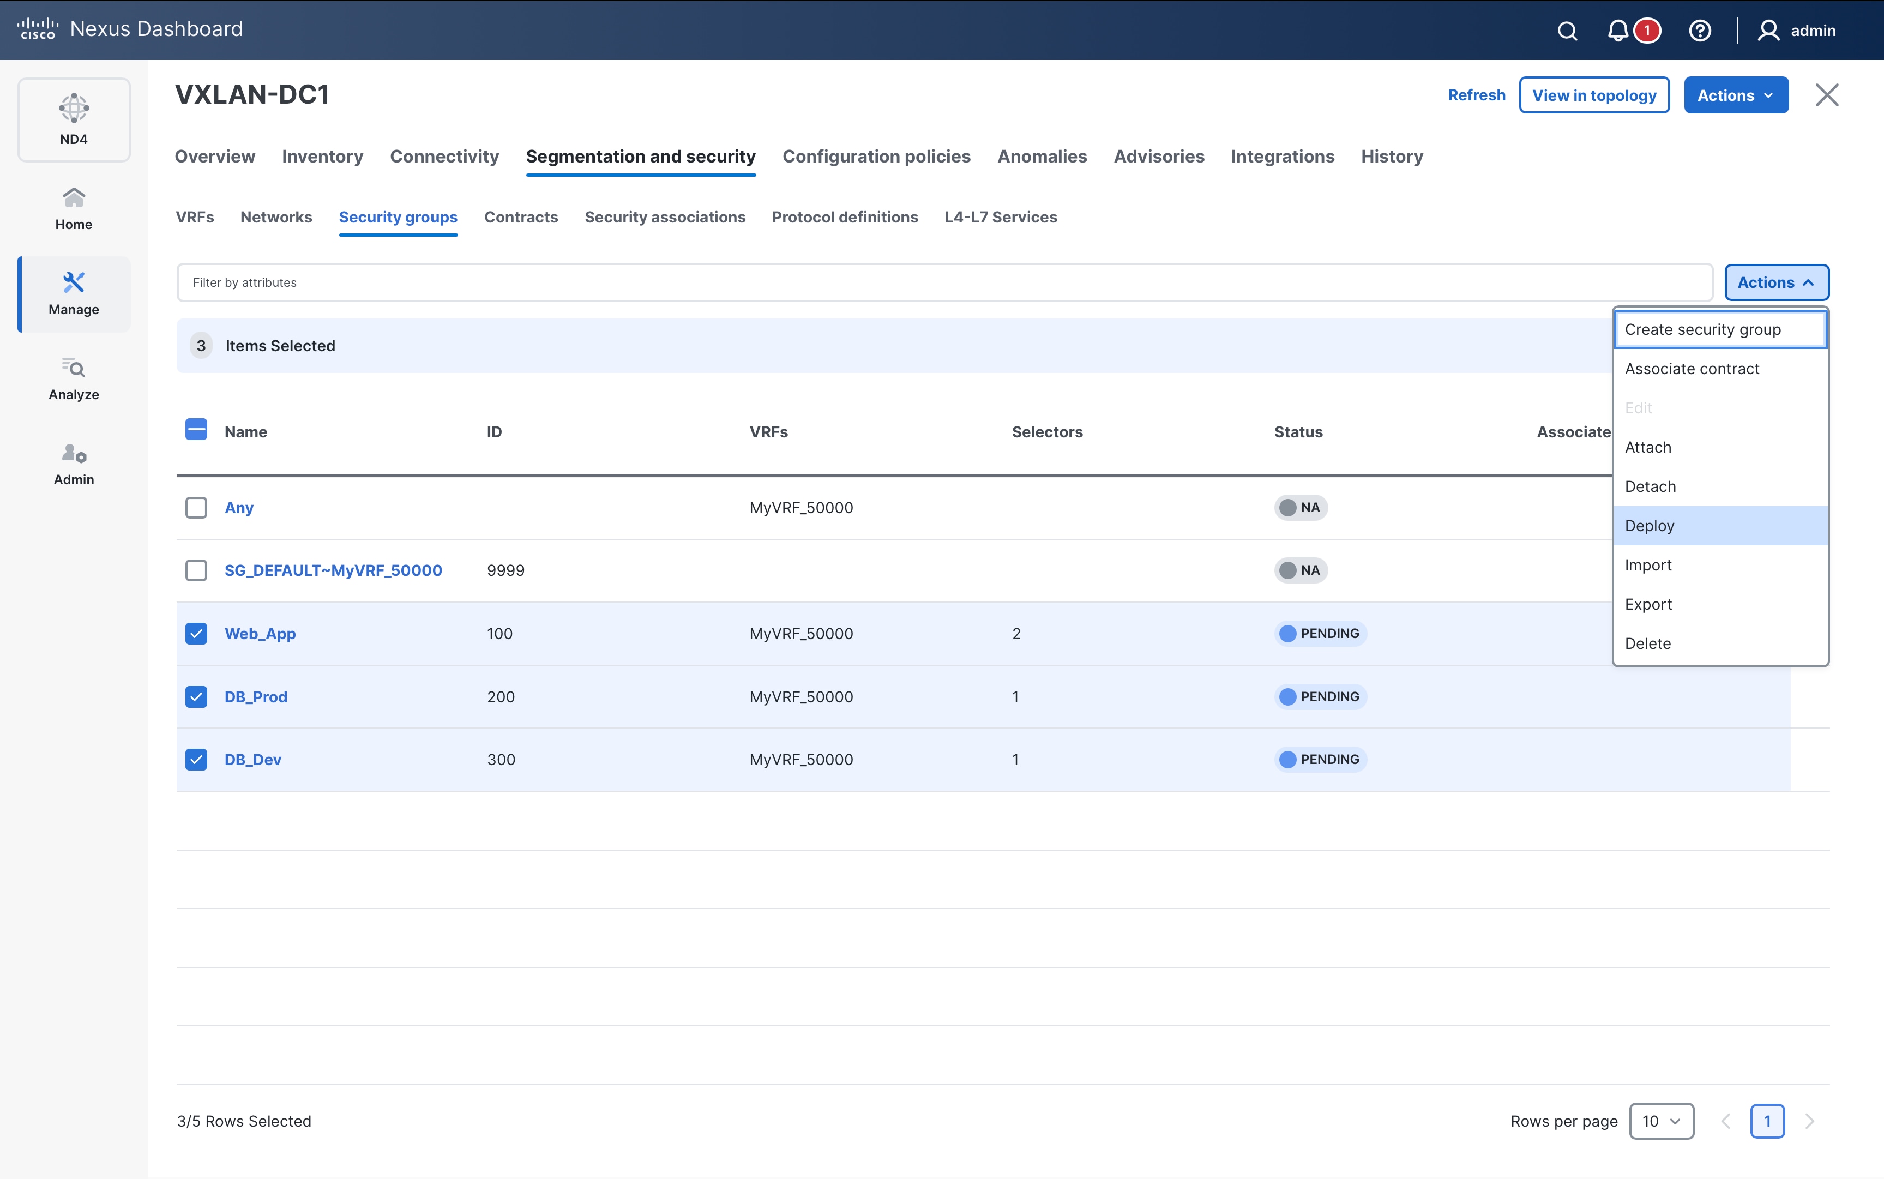Switch to the Contracts sub-tab
Image resolution: width=1884 pixels, height=1179 pixels.
tap(521, 217)
